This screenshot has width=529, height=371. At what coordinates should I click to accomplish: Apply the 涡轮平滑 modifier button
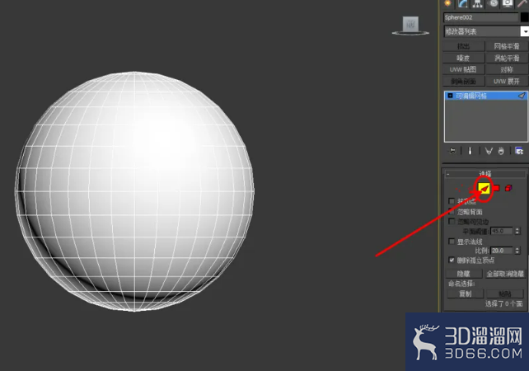pos(507,58)
